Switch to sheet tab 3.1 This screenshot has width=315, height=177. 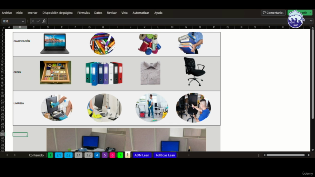click(x=78, y=155)
